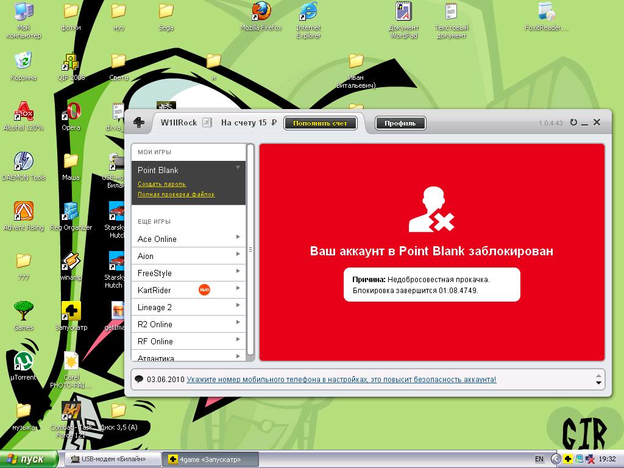This screenshot has height=468, width=624.
Task: Click the speech bubble news icon
Action: point(139,379)
